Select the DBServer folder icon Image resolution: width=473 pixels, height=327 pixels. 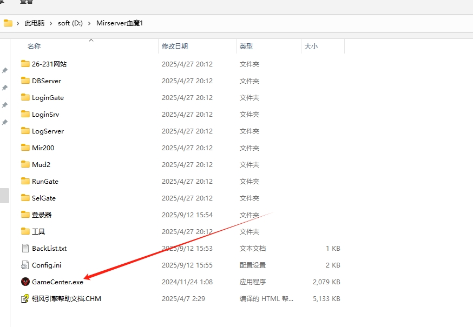(25, 81)
